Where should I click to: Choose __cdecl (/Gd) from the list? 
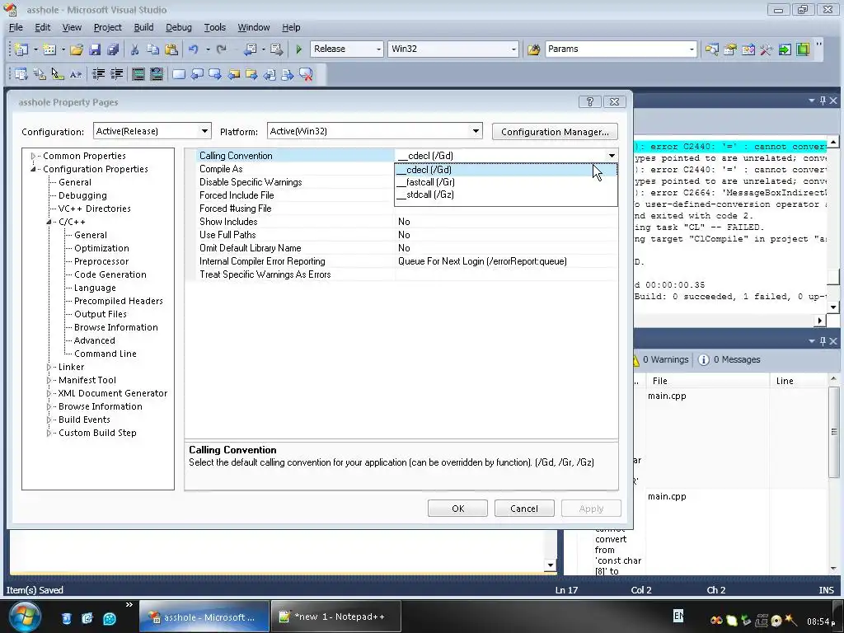[506, 170]
